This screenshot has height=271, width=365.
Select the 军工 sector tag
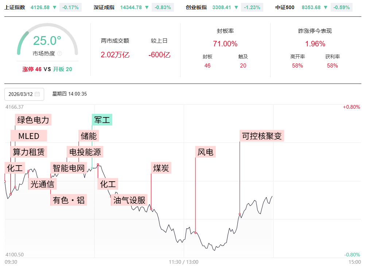tap(102, 120)
